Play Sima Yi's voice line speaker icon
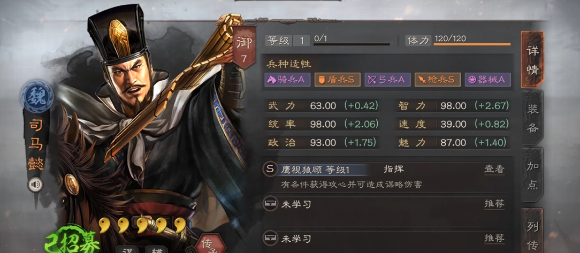Screen dimensions: 580x253 click(x=35, y=185)
